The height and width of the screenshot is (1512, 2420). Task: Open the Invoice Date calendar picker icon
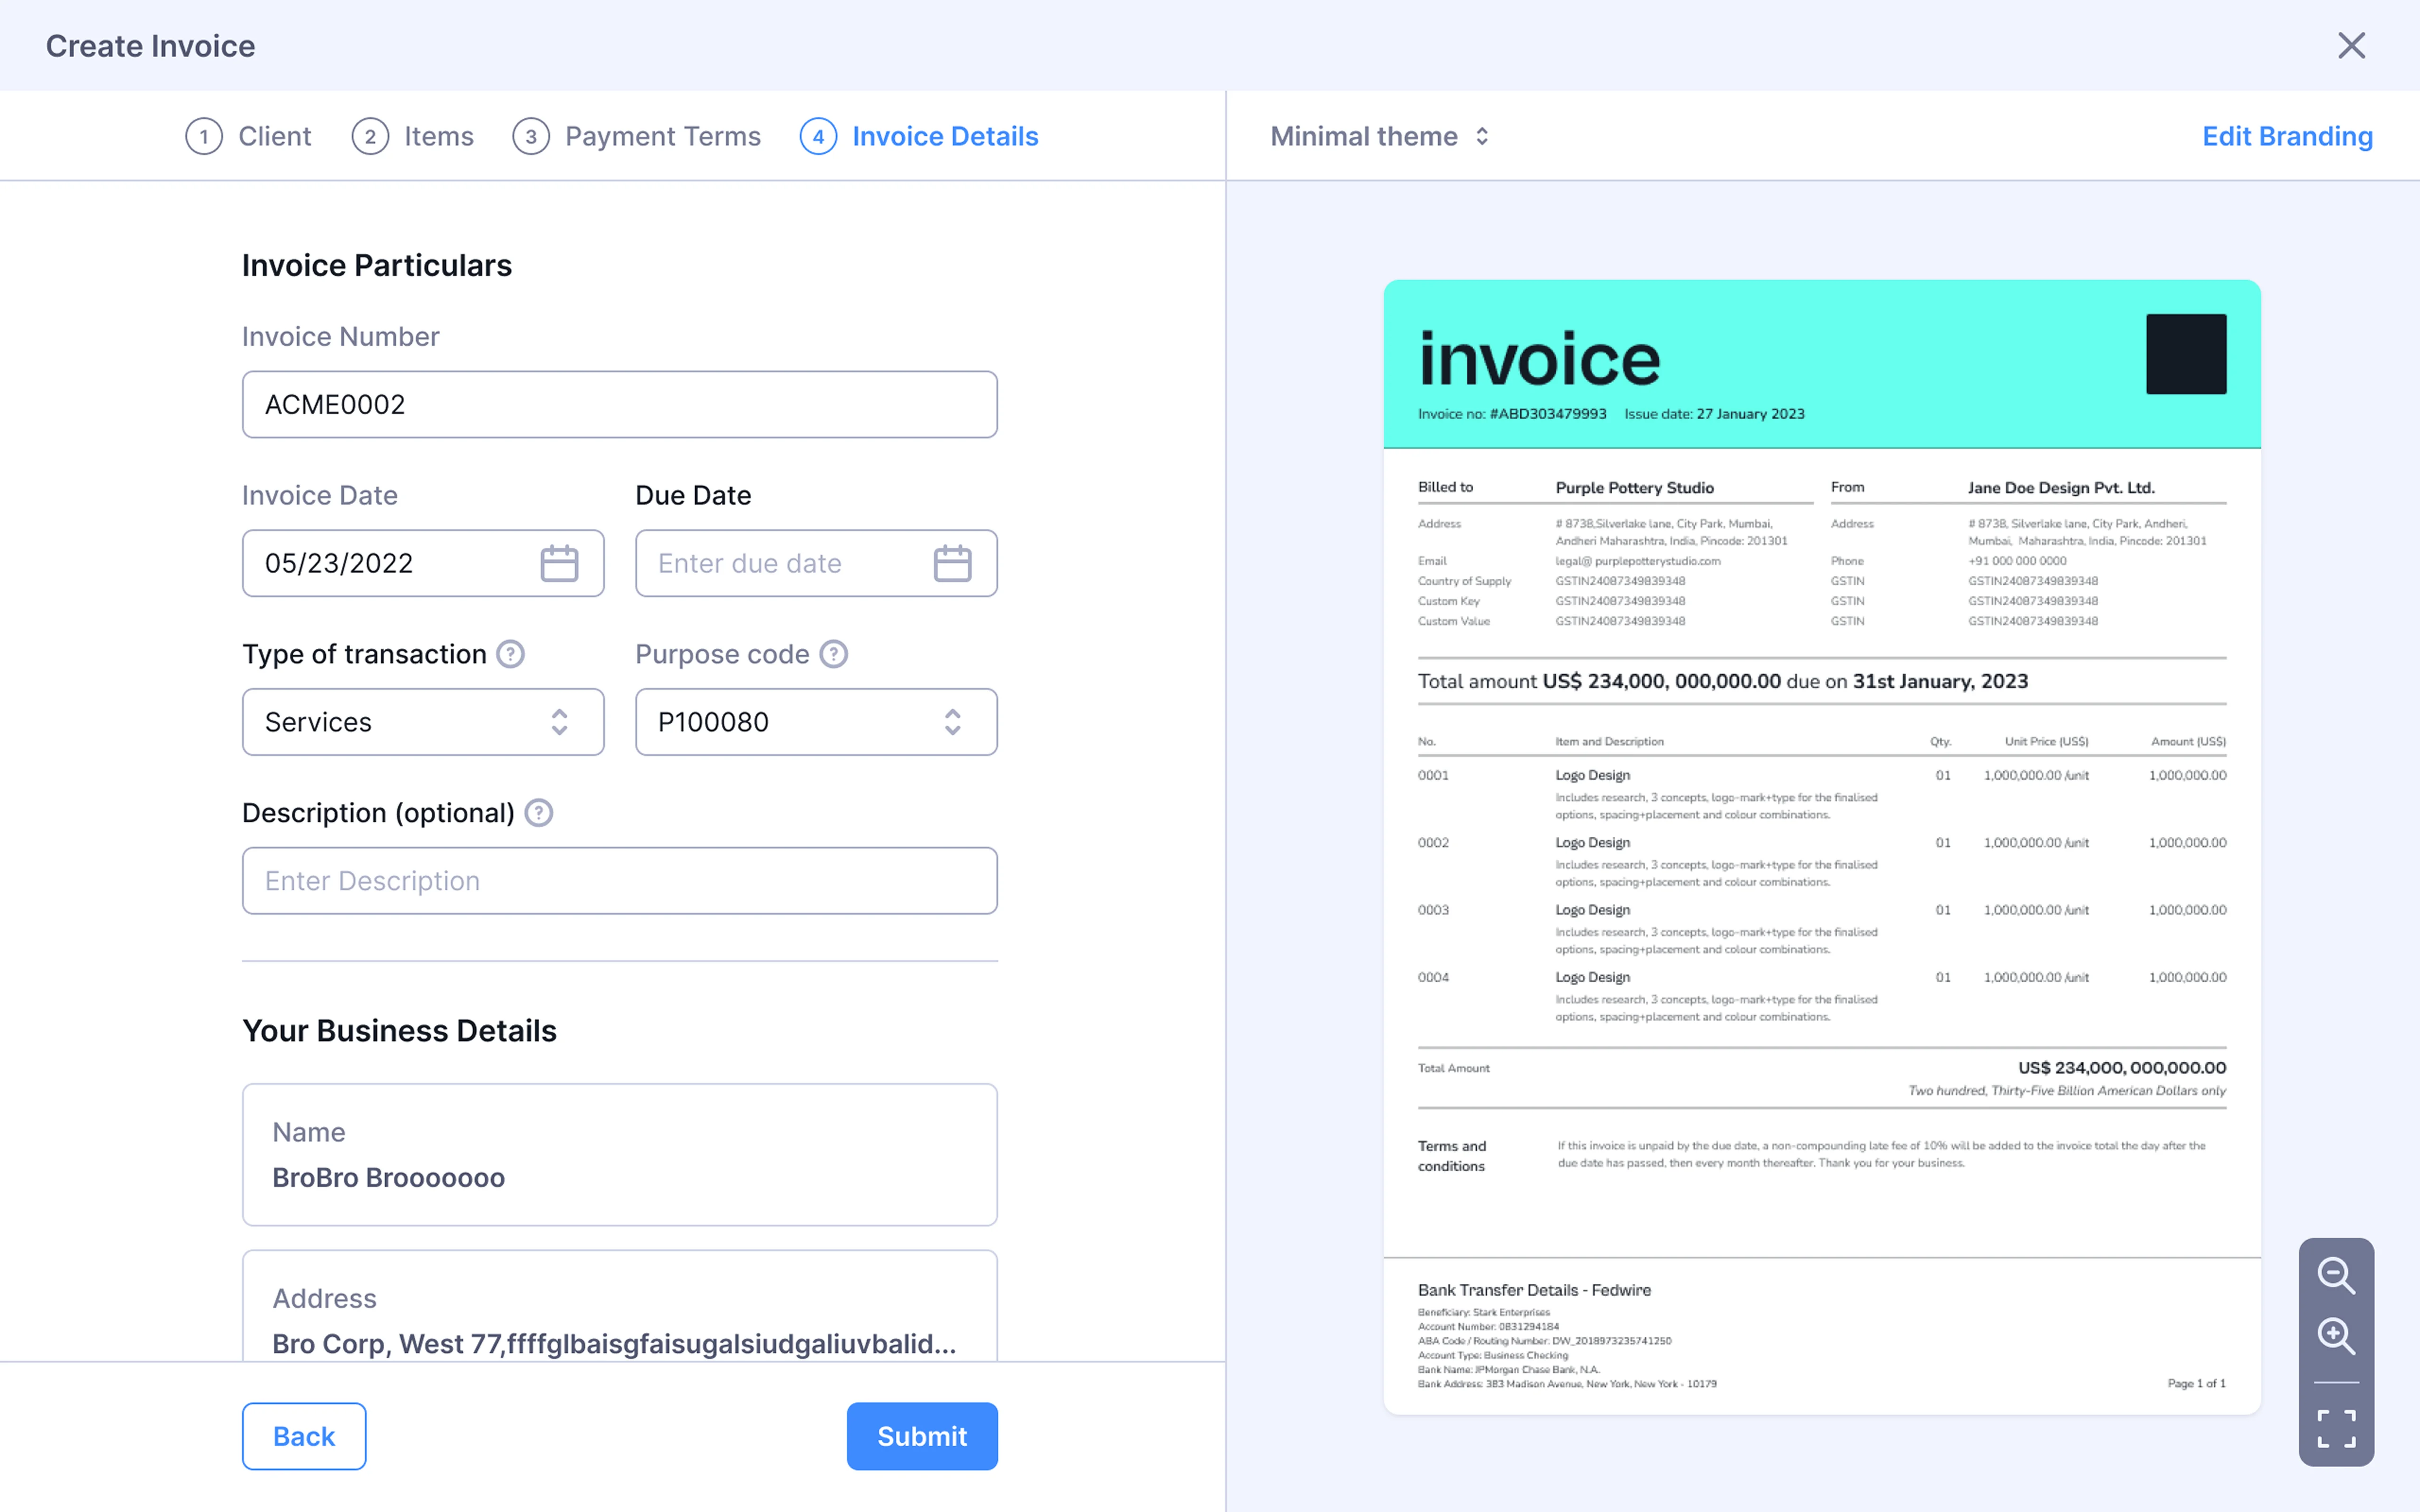[559, 563]
